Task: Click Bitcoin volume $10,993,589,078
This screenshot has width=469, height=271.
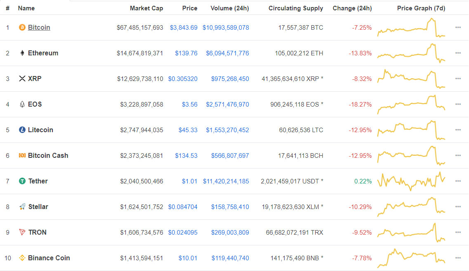Action: 226,28
